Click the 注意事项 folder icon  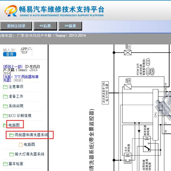pos(5,87)
